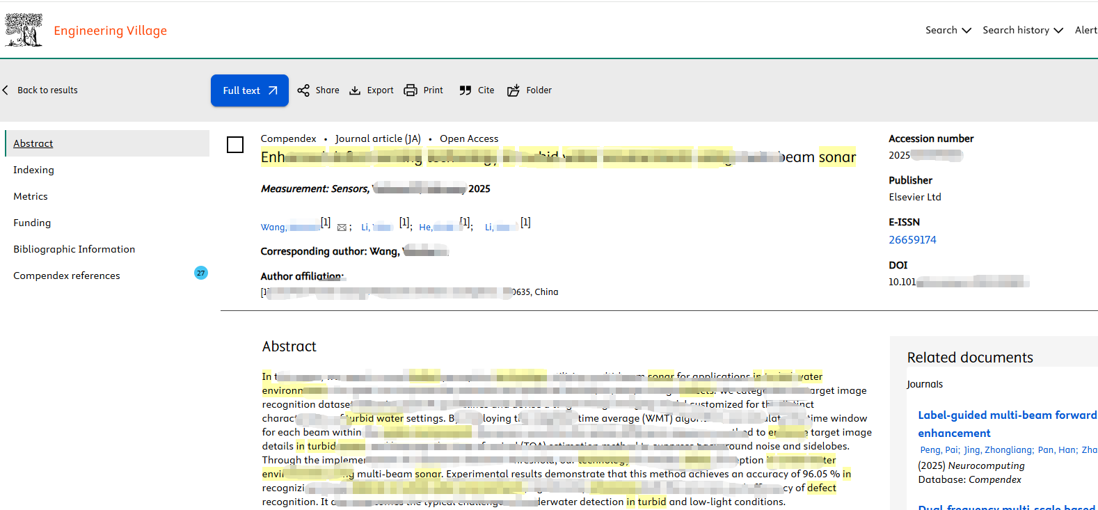Open Label-guided multi-beam forward related document
This screenshot has height=510, width=1098.
pyautogui.click(x=1007, y=415)
